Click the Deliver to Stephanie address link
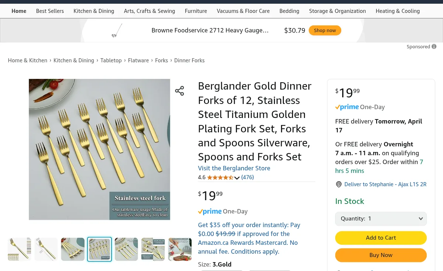This screenshot has width=443, height=271. click(385, 184)
